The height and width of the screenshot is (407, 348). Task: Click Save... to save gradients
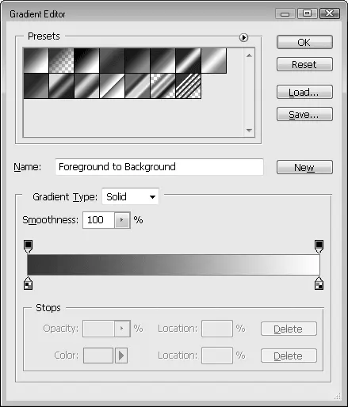[304, 114]
